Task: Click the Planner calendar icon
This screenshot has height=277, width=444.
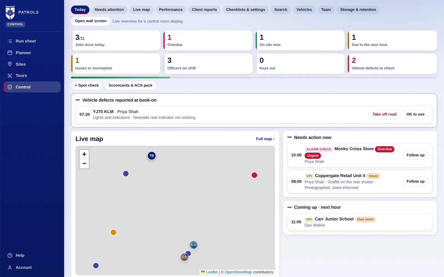Action: click(10, 53)
